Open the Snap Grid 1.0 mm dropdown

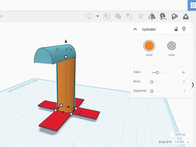(182, 142)
